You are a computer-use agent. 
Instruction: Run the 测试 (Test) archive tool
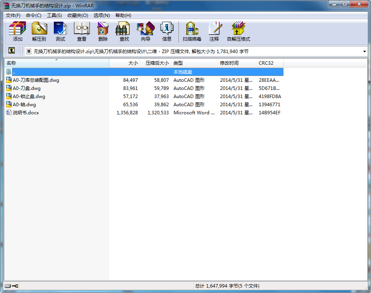tap(60, 31)
